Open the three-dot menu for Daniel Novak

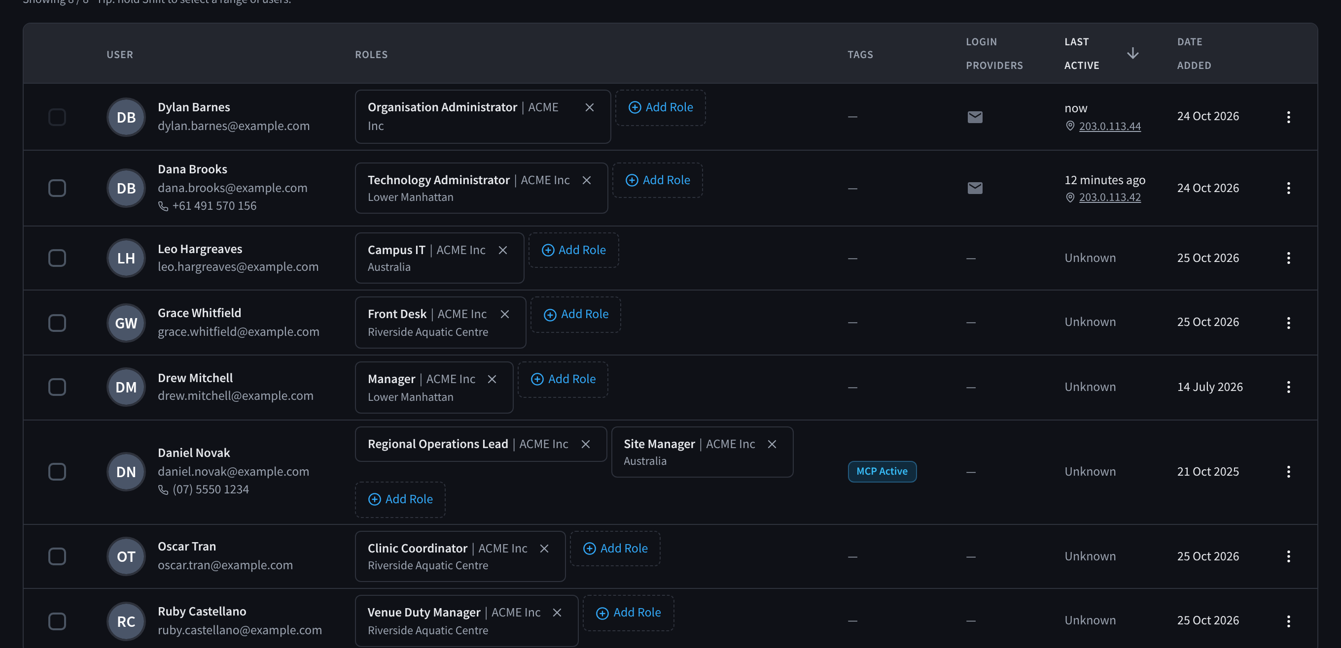pyautogui.click(x=1288, y=472)
